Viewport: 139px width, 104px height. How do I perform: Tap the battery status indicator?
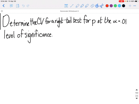tap(137, 1)
